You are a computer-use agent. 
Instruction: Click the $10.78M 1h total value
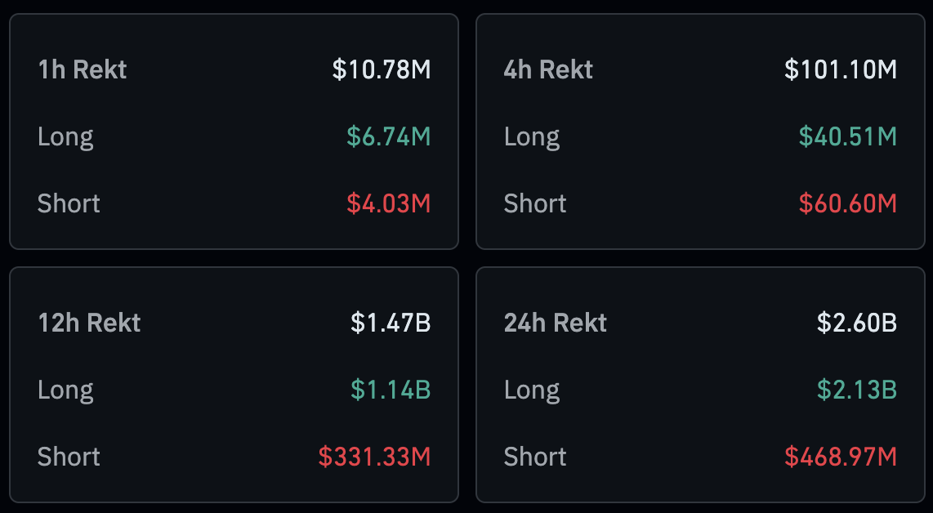pyautogui.click(x=382, y=69)
